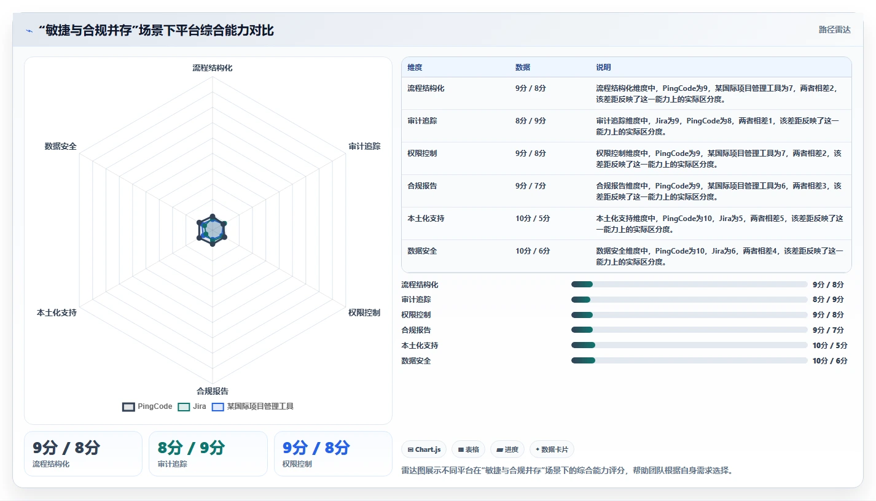This screenshot has width=876, height=501.
Task: Click the 本土化支持 radar axis label
Action: coord(57,313)
